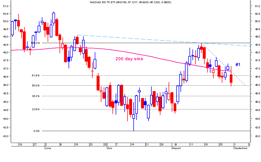
Task: Click the date label 23 on time axis
Action: pyautogui.click(x=91, y=144)
